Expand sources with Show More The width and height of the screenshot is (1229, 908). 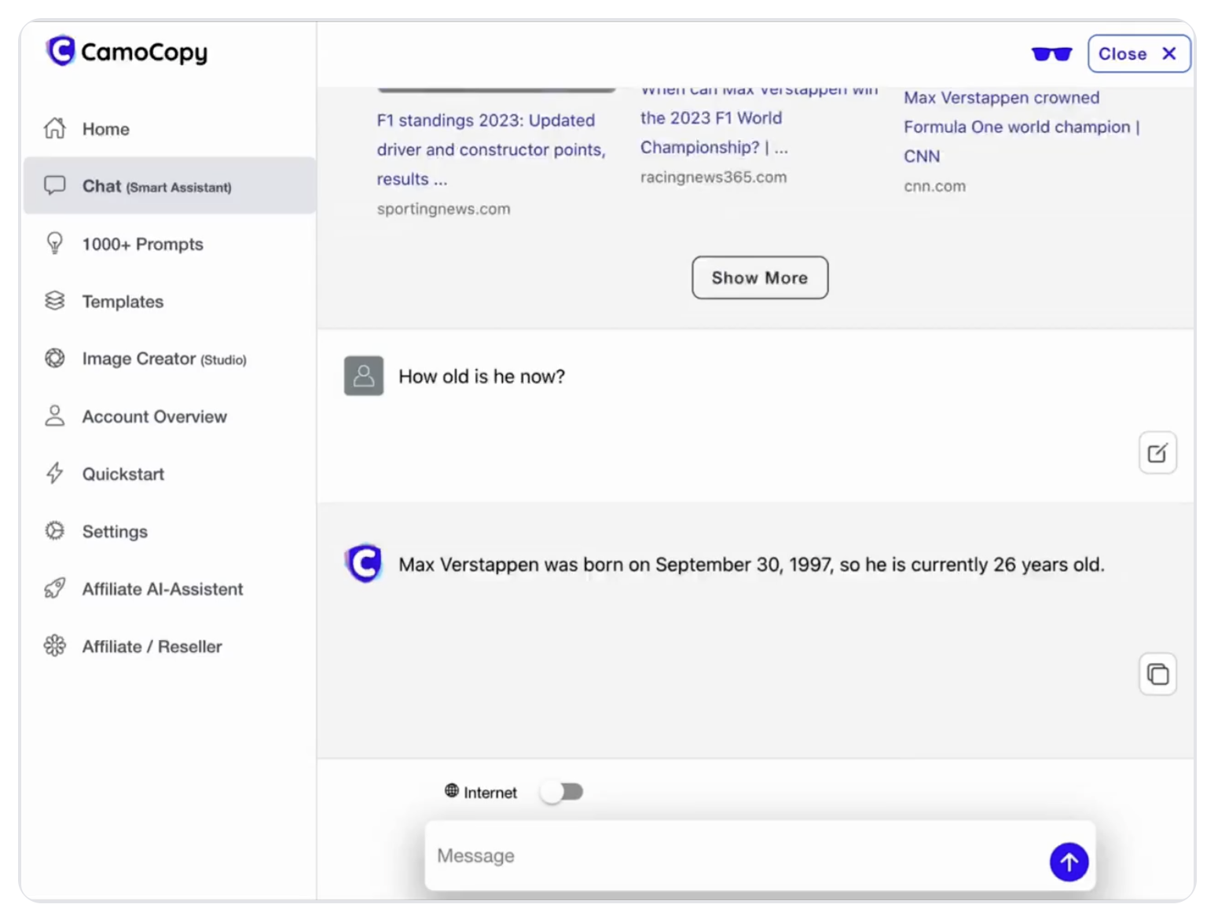coord(759,277)
